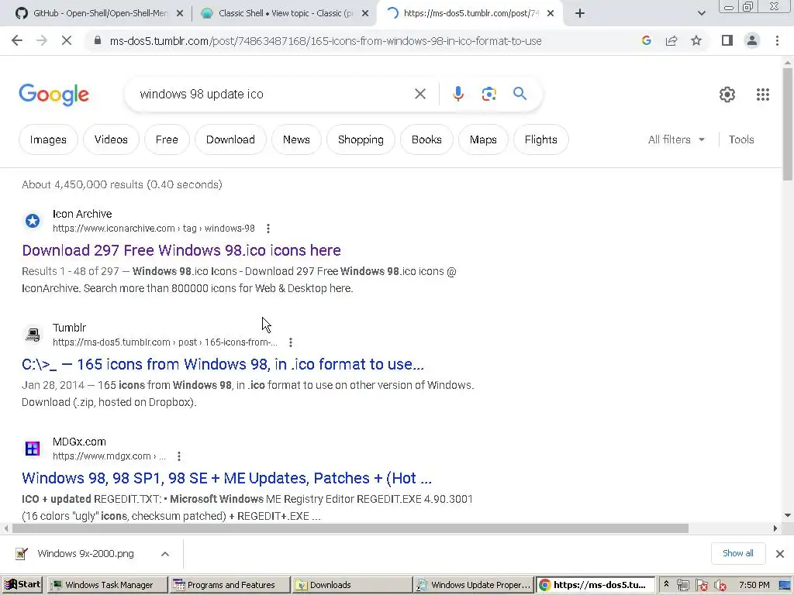Filter results by Images
This screenshot has height=595, width=794.
pyautogui.click(x=48, y=139)
